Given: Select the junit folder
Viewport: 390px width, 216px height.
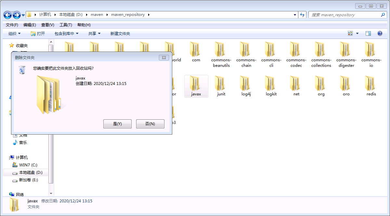Looking at the screenshot, I should (x=221, y=86).
